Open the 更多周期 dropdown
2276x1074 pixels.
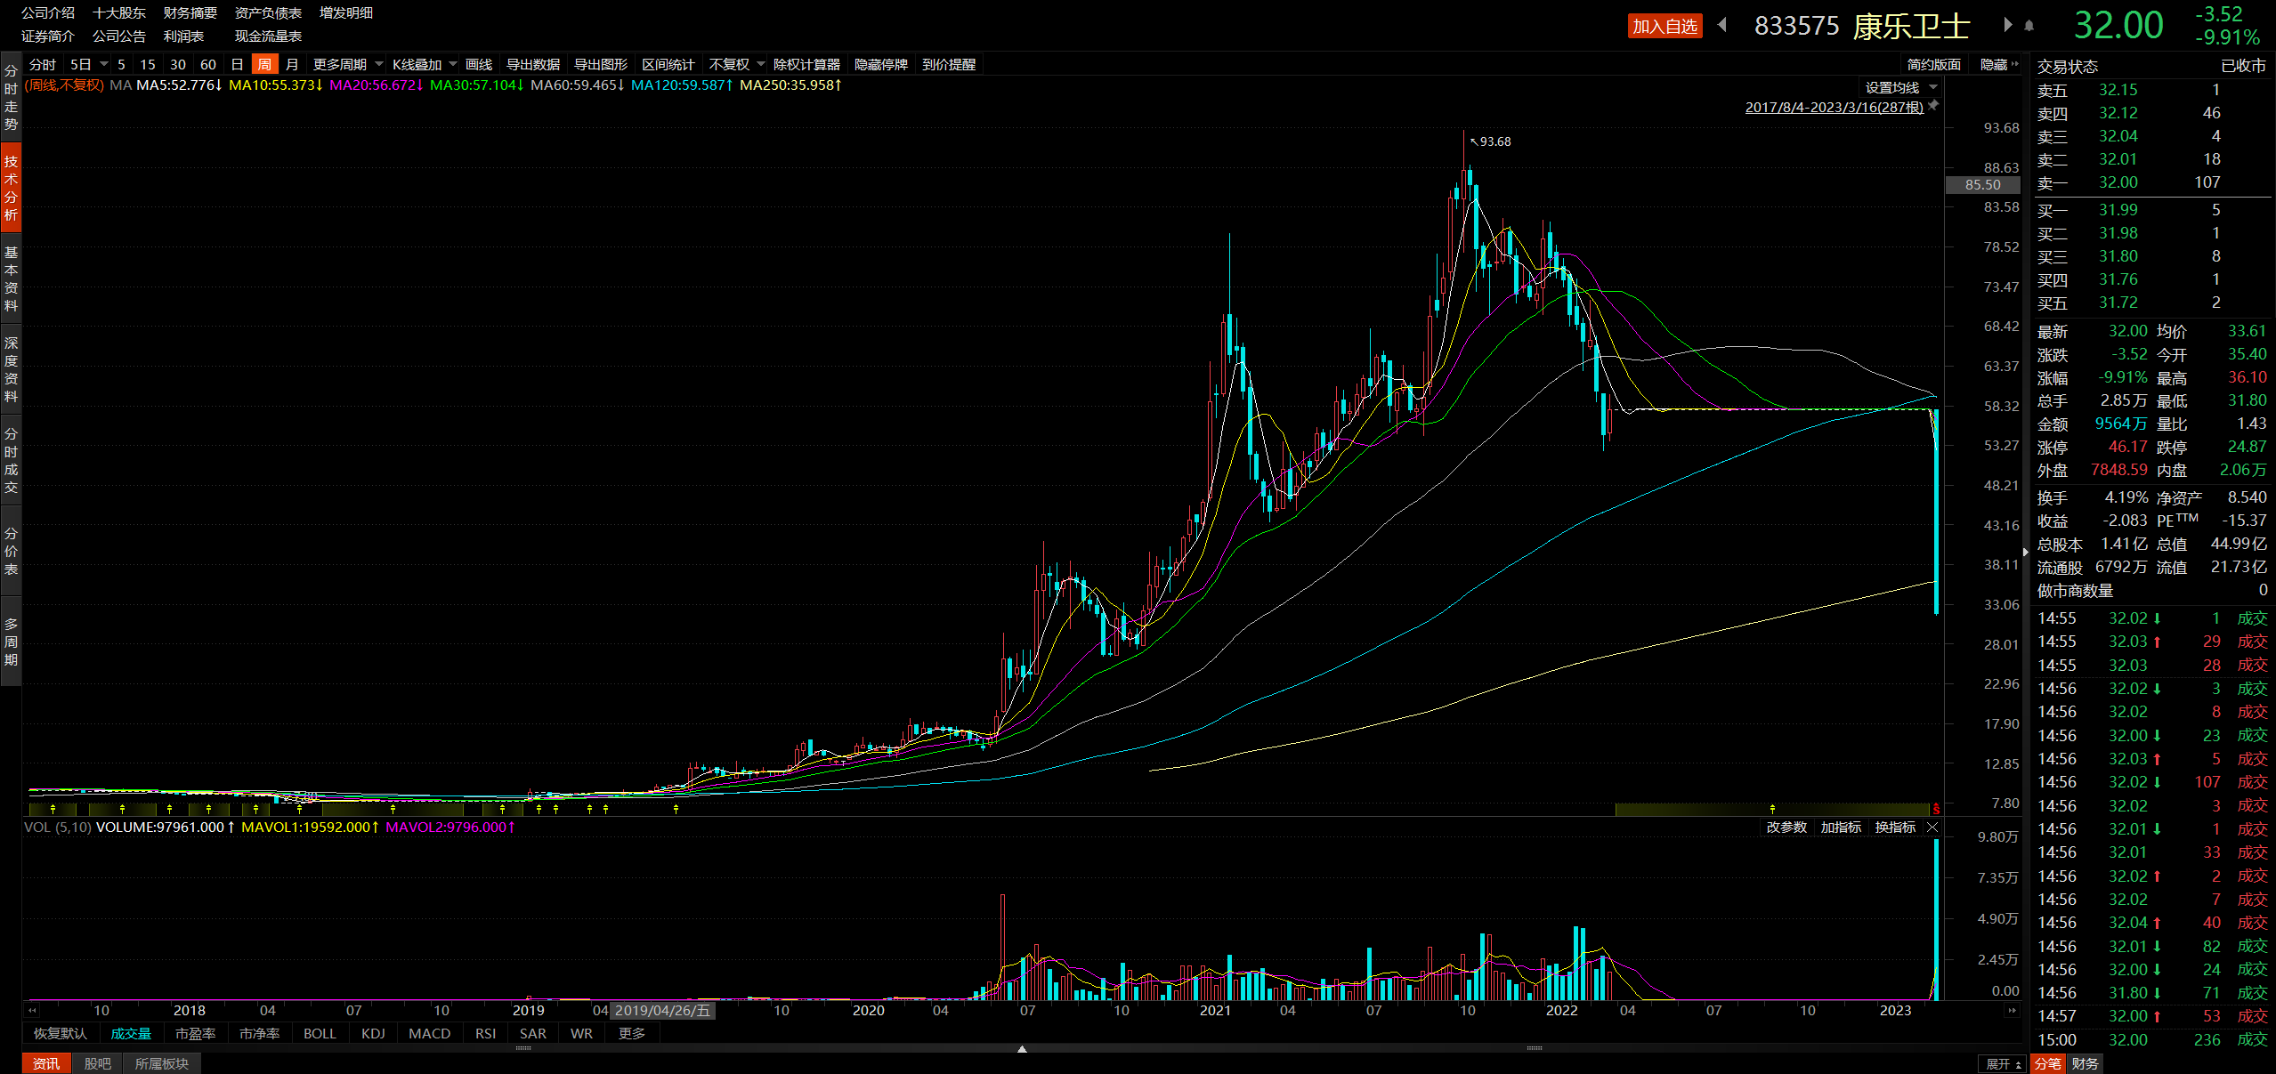click(x=347, y=64)
